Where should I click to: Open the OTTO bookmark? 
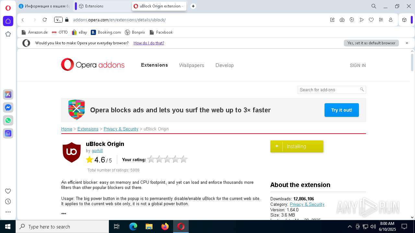60,32
